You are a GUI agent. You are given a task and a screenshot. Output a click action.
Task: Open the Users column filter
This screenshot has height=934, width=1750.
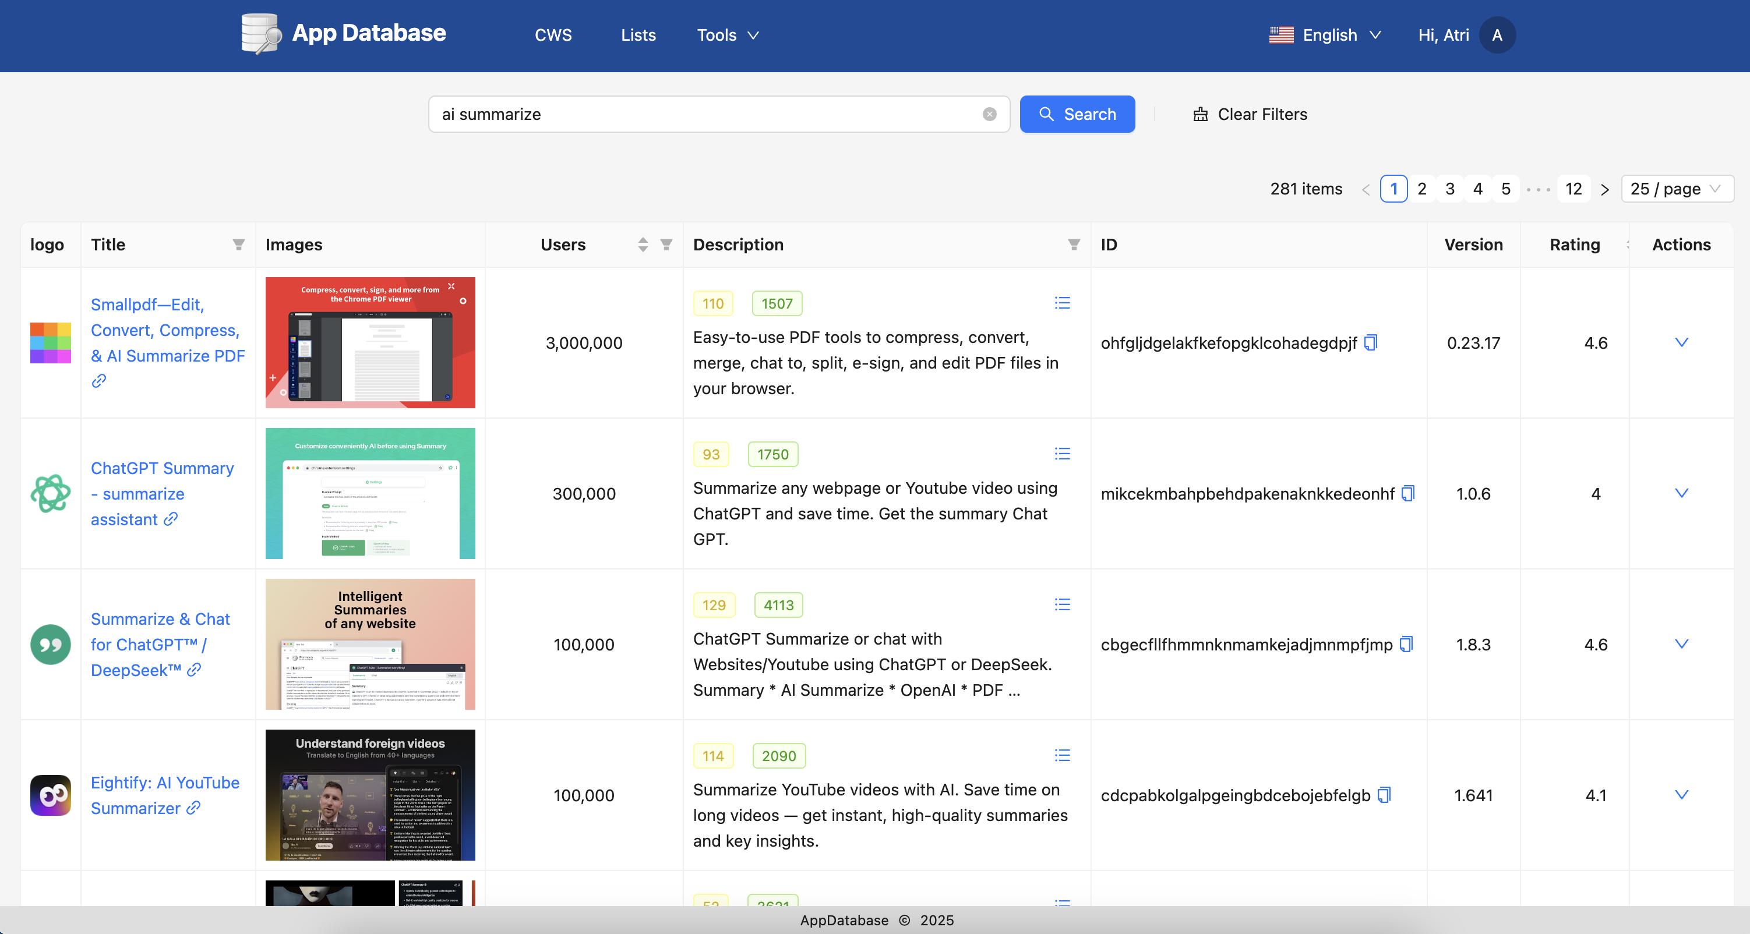click(x=666, y=245)
